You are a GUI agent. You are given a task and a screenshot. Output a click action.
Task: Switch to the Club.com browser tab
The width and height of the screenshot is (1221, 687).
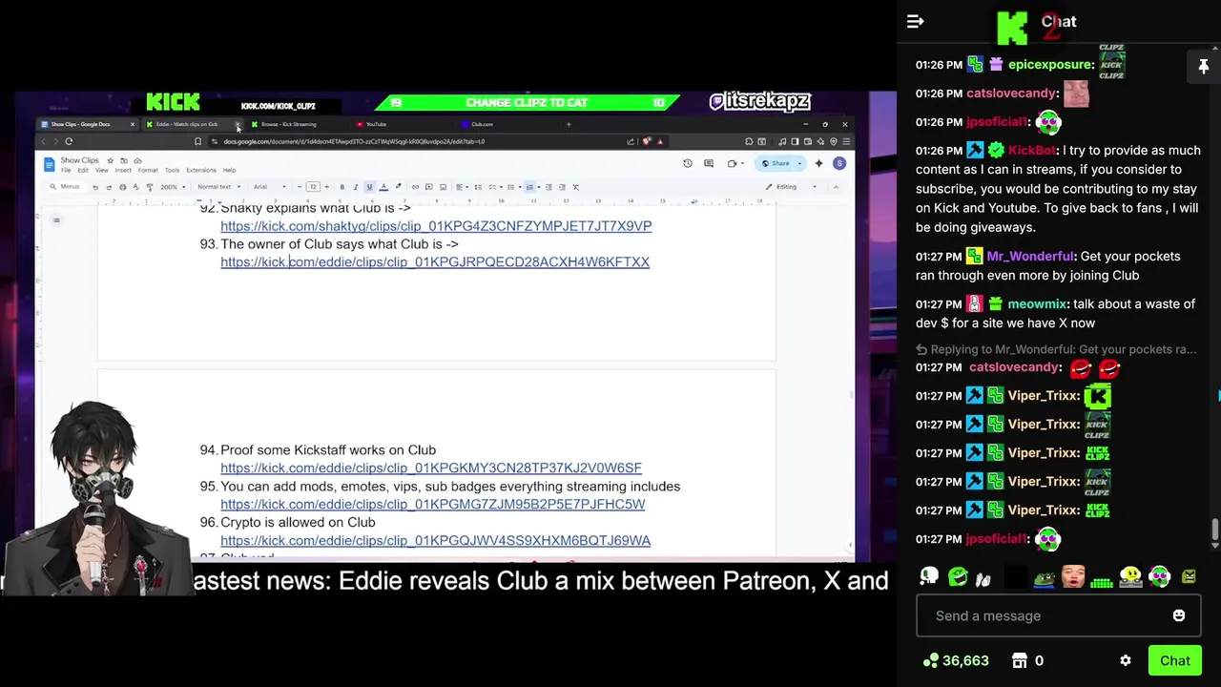pos(482,124)
